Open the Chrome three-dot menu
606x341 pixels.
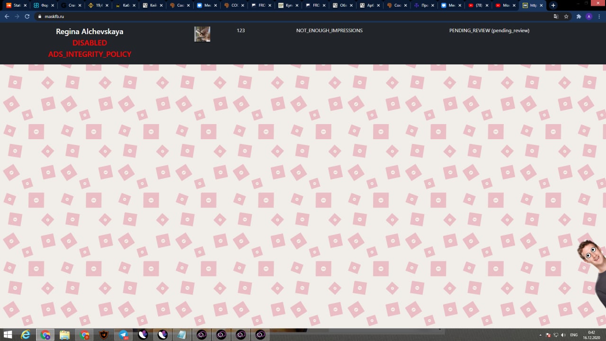(599, 16)
